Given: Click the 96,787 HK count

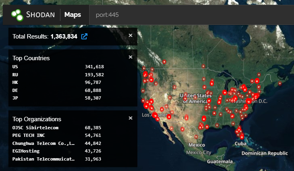Looking at the screenshot, I should tap(93, 82).
